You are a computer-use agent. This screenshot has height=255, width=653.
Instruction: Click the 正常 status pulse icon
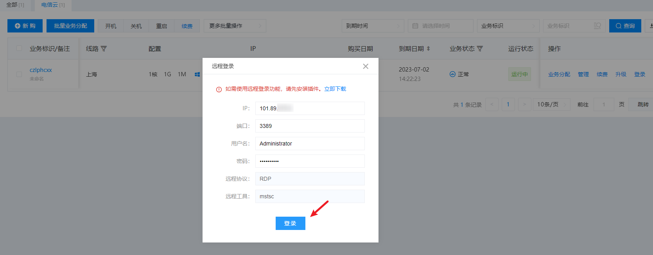[452, 74]
